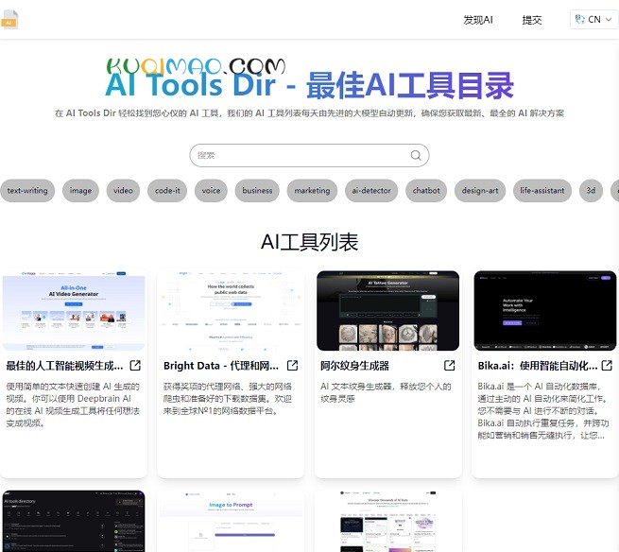
Task: Select the life-assistant category tag
Action: [542, 190]
